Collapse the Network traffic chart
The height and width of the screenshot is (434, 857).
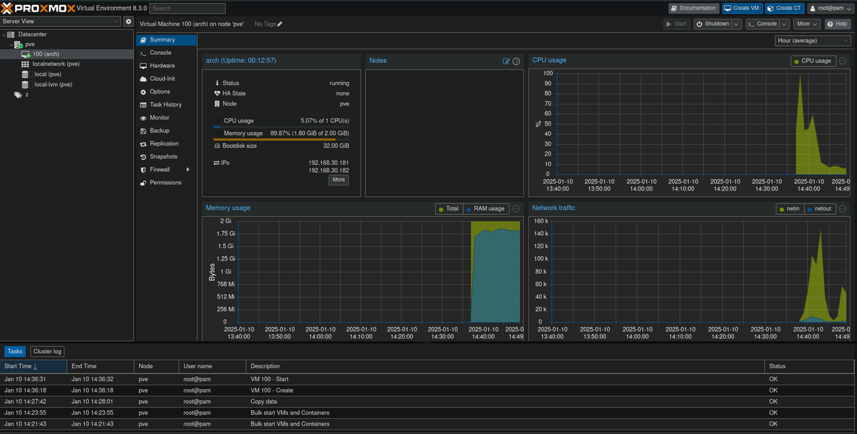coord(843,208)
